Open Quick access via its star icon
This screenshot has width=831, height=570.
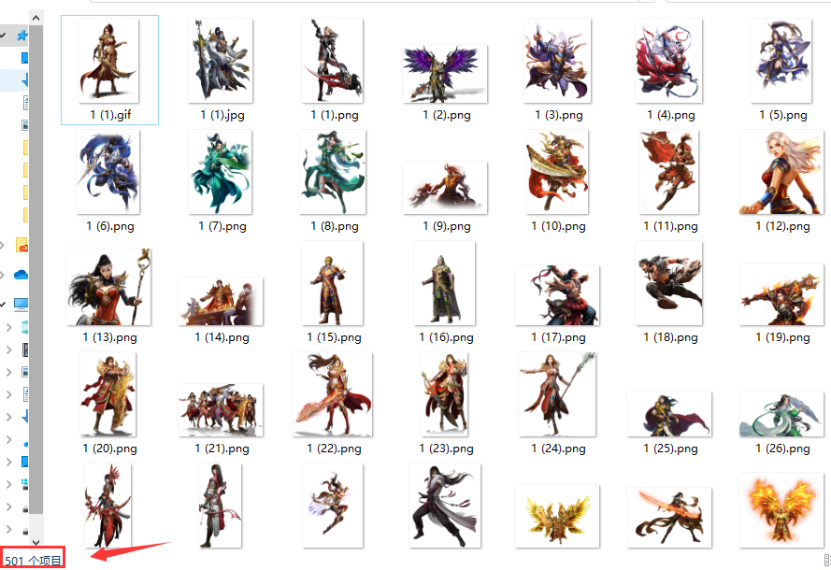tap(21, 36)
